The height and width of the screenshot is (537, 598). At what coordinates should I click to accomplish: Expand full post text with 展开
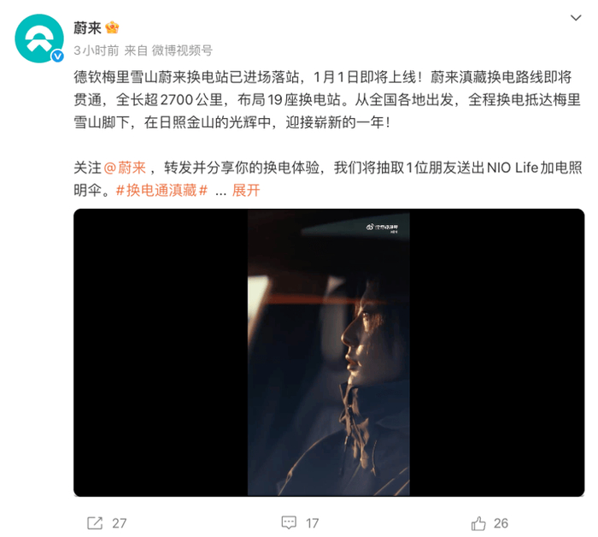coord(246,190)
